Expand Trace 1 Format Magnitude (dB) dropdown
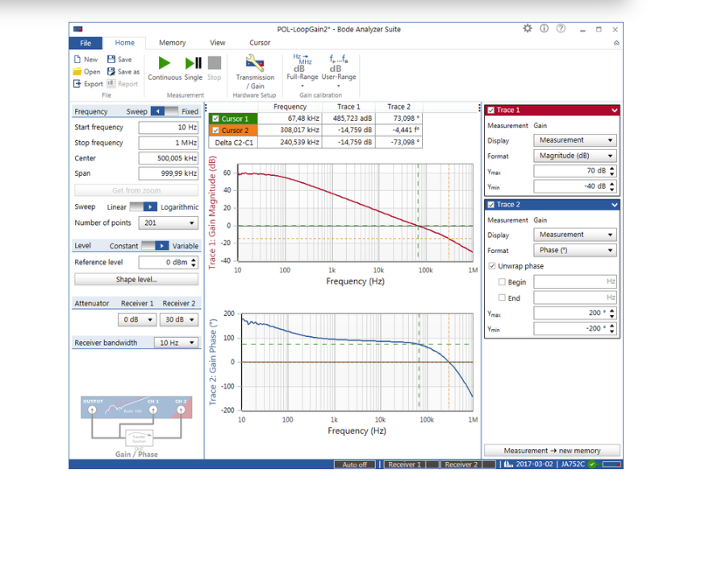This screenshot has height=570, width=722. point(574,156)
